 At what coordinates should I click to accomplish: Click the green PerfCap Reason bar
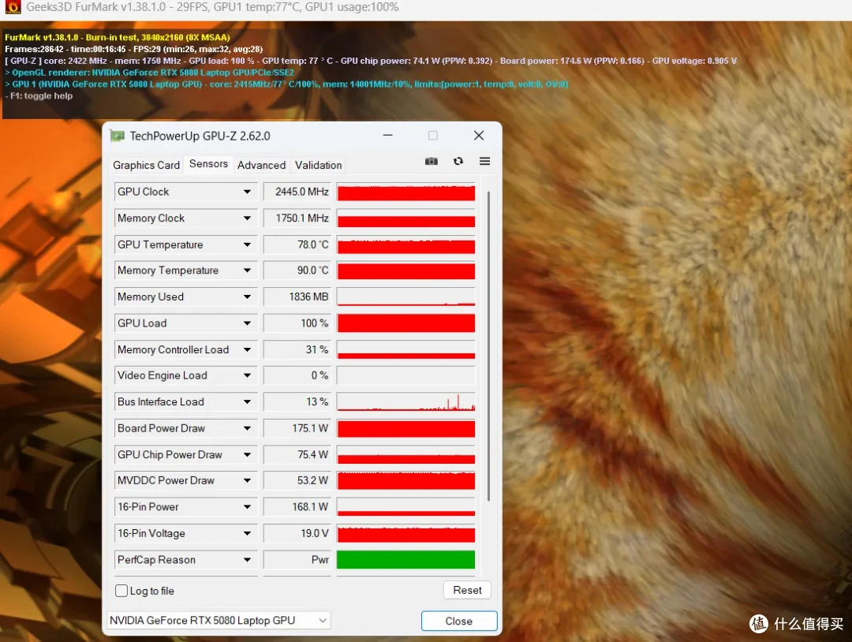tap(406, 559)
